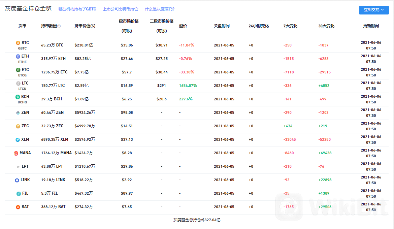Click the XLM coin icon

point(18,140)
